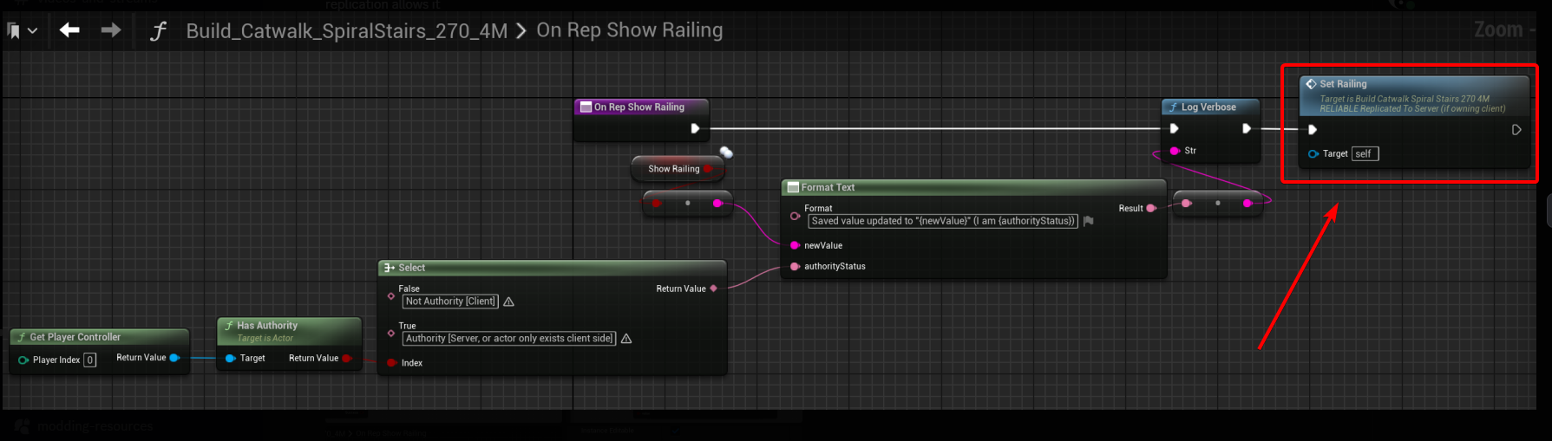Click the Set Railing exec output pin
Image resolution: width=1552 pixels, height=441 pixels.
[x=1516, y=130]
